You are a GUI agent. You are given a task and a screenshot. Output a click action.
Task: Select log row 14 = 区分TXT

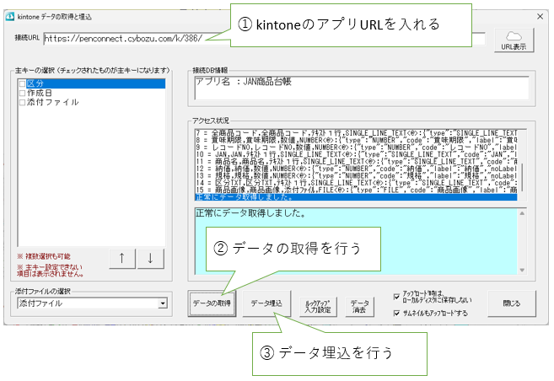point(356,183)
